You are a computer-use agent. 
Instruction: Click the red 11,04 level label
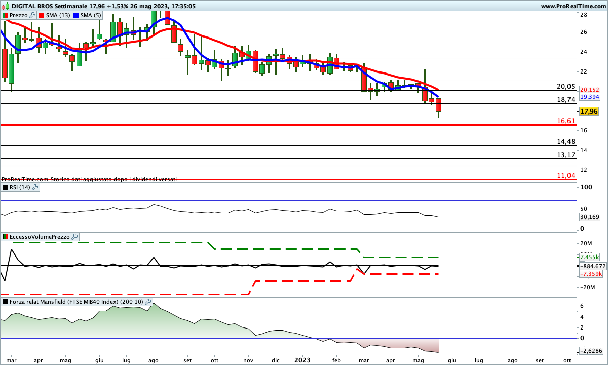(x=566, y=175)
